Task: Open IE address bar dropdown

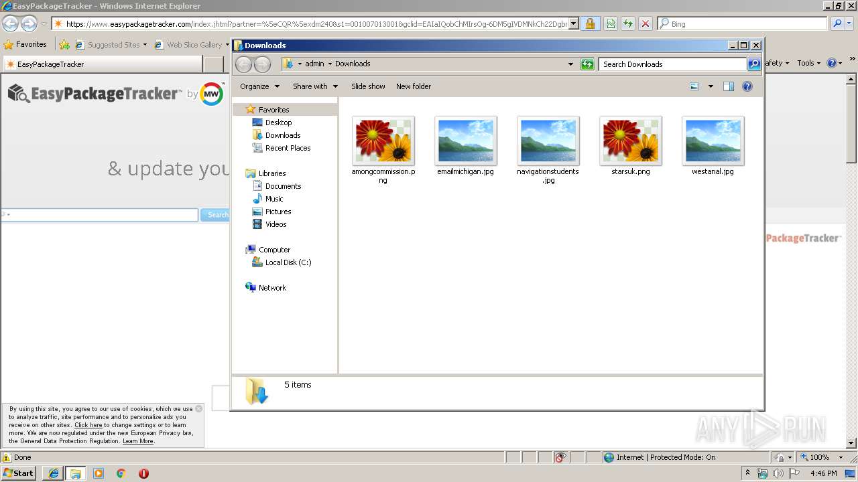Action: (x=574, y=24)
